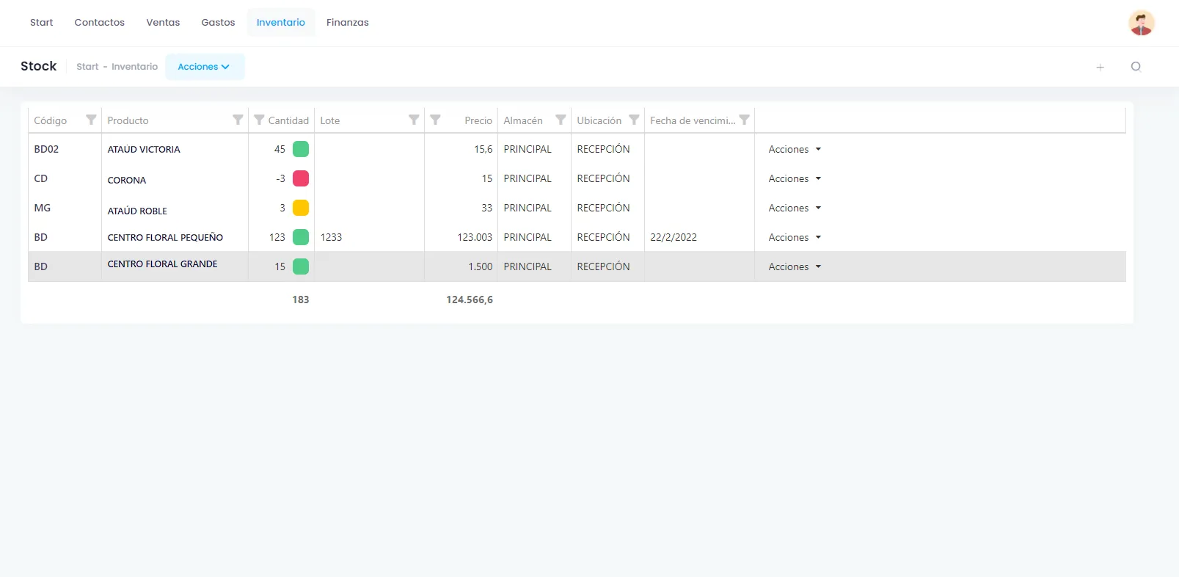
Task: Sort by Almacén column header
Action: [x=523, y=120]
